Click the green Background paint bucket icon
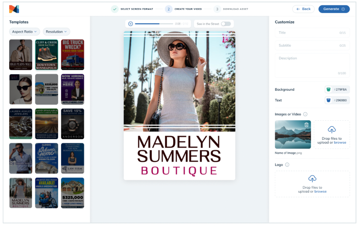 coord(329,90)
